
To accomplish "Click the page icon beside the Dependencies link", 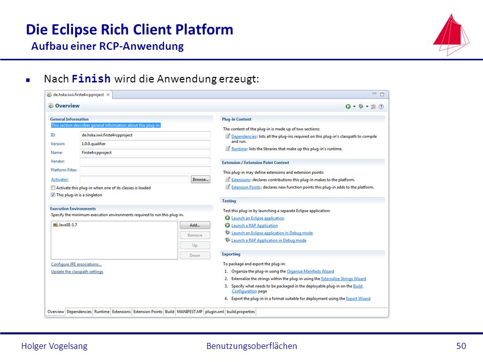I will pyautogui.click(x=227, y=136).
